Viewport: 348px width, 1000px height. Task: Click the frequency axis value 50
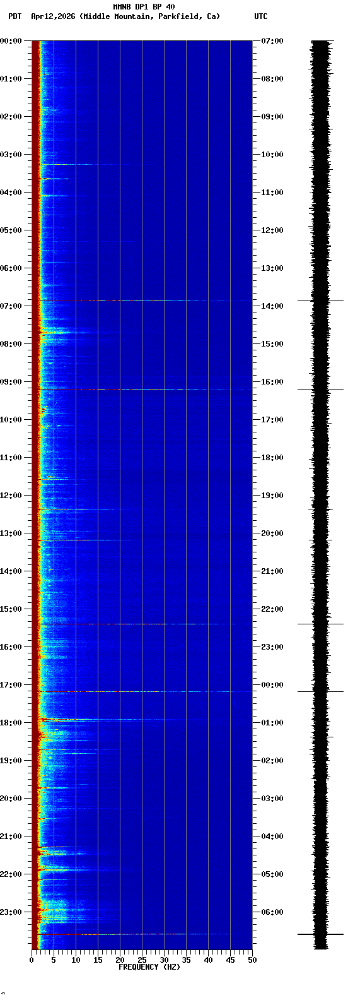[x=252, y=960]
